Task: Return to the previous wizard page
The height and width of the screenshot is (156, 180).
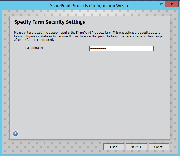Action: 114,147
